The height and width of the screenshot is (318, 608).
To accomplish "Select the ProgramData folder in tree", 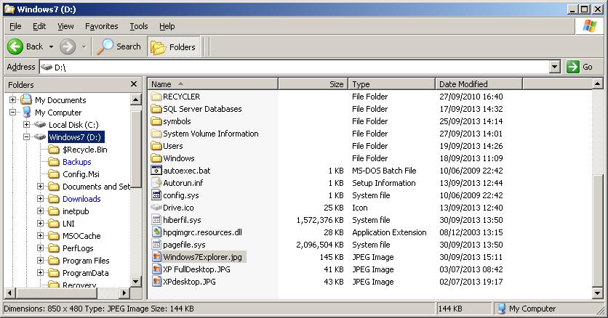I will click(85, 273).
